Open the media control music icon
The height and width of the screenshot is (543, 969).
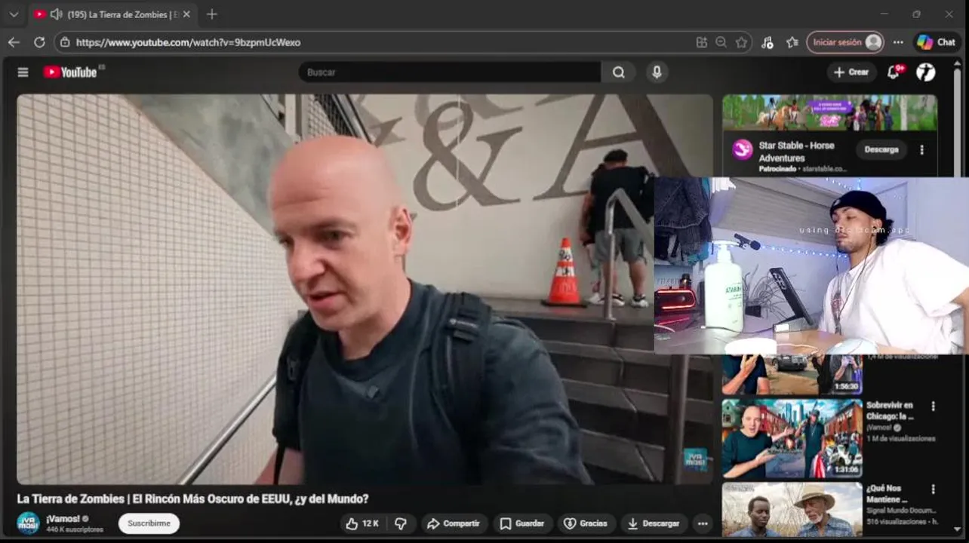pyautogui.click(x=768, y=42)
